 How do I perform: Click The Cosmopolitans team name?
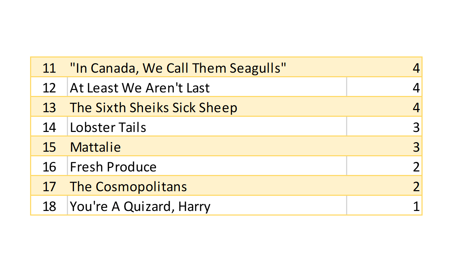click(x=128, y=186)
